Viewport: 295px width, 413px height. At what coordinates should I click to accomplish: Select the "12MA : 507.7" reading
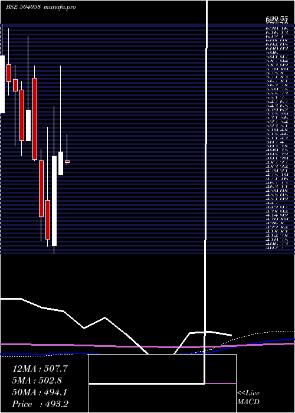(40, 369)
